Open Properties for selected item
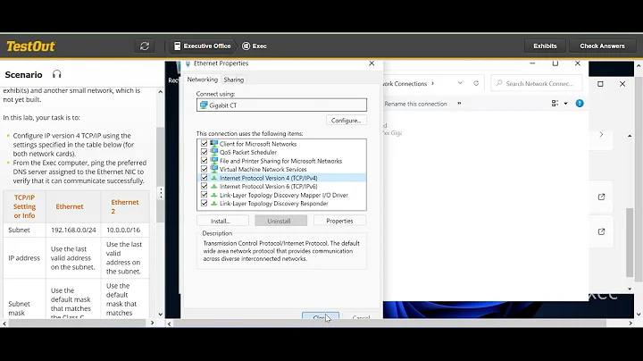 pos(339,221)
